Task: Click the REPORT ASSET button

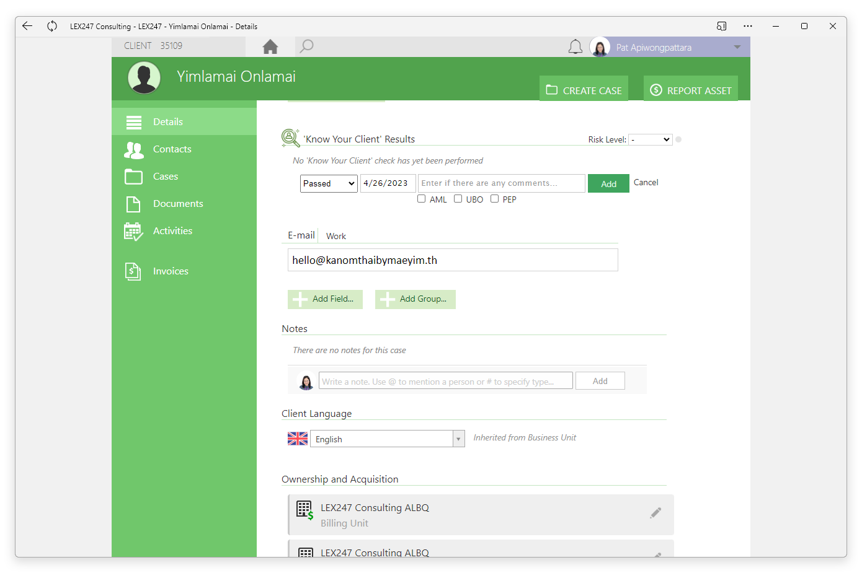Action: (691, 89)
